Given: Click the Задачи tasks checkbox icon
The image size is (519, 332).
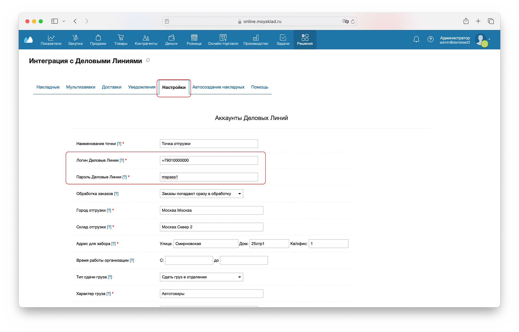Looking at the screenshot, I should 283,40.
